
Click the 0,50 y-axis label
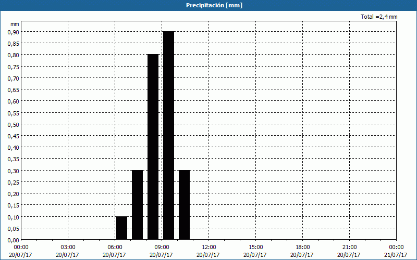(x=14, y=124)
